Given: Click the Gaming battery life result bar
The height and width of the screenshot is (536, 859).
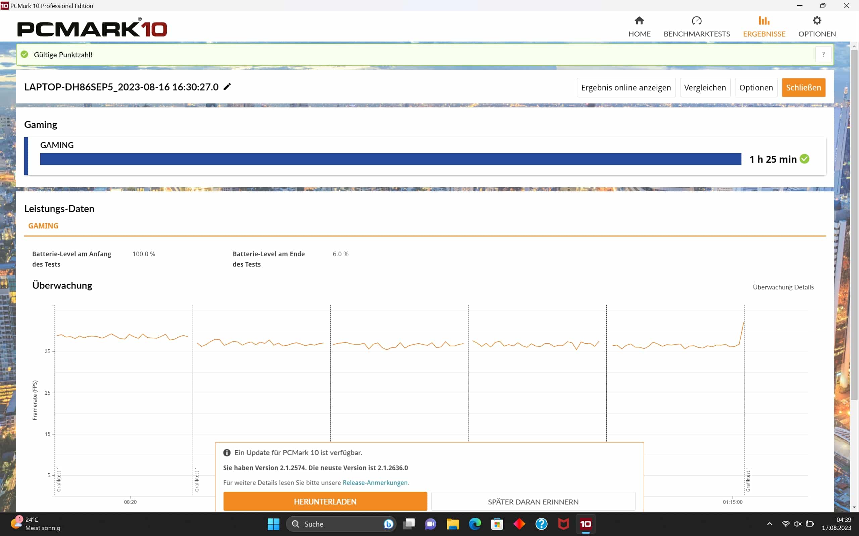Looking at the screenshot, I should click(391, 159).
